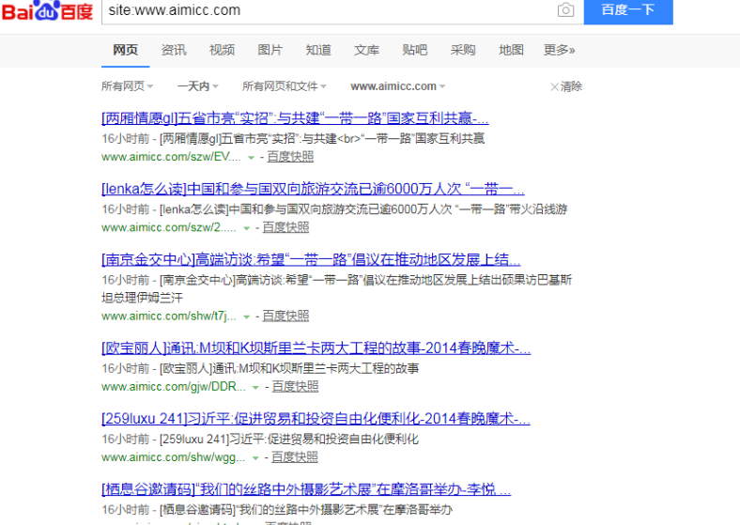The height and width of the screenshot is (525, 740).
Task: Open the 地图 tab
Action: [x=511, y=50]
